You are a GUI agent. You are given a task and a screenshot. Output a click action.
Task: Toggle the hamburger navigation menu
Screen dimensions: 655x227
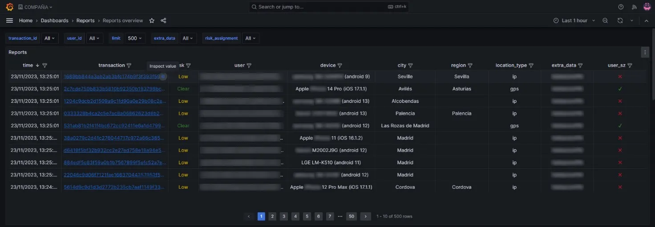[x=9, y=20]
